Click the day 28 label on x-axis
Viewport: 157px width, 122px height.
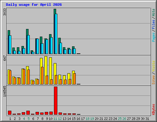pos(133,119)
